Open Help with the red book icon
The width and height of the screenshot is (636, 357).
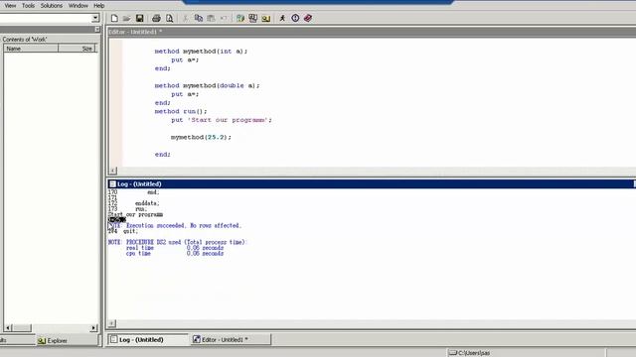tap(308, 18)
